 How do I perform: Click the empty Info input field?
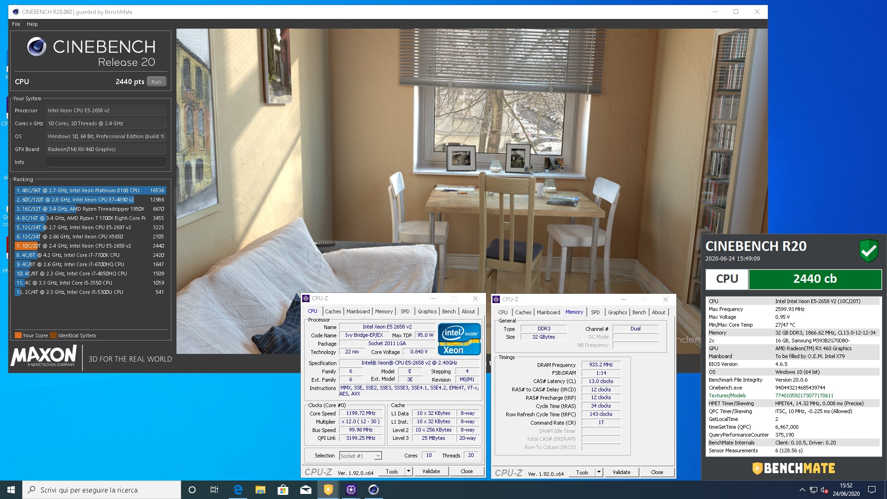coord(106,162)
